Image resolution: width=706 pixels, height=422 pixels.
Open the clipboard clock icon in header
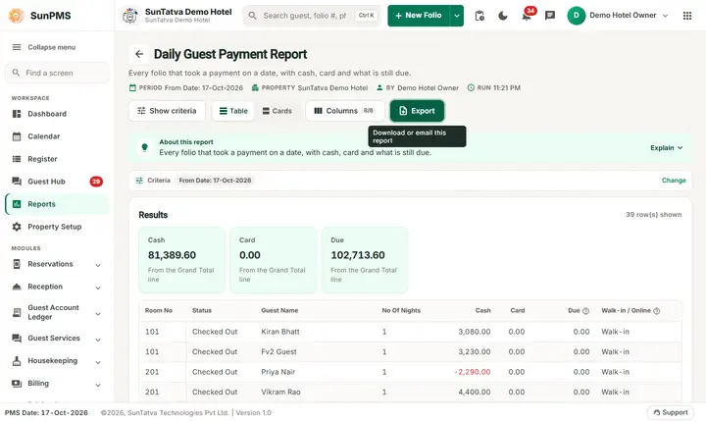tap(479, 16)
